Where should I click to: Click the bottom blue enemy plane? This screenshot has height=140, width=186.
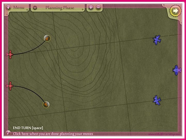[x=157, y=100]
